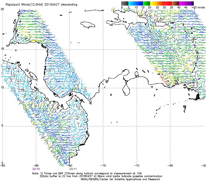
Task: Click the Jamaica island outline
Action: 88,25
